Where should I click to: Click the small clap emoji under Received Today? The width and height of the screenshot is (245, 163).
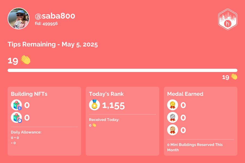click(94, 125)
